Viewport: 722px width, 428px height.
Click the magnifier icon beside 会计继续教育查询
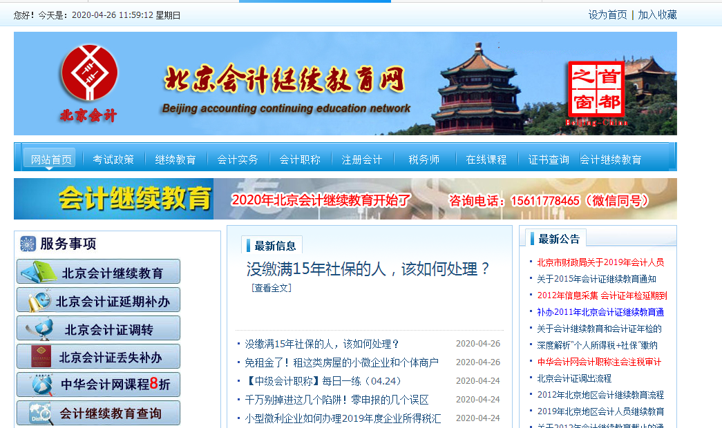coord(39,414)
